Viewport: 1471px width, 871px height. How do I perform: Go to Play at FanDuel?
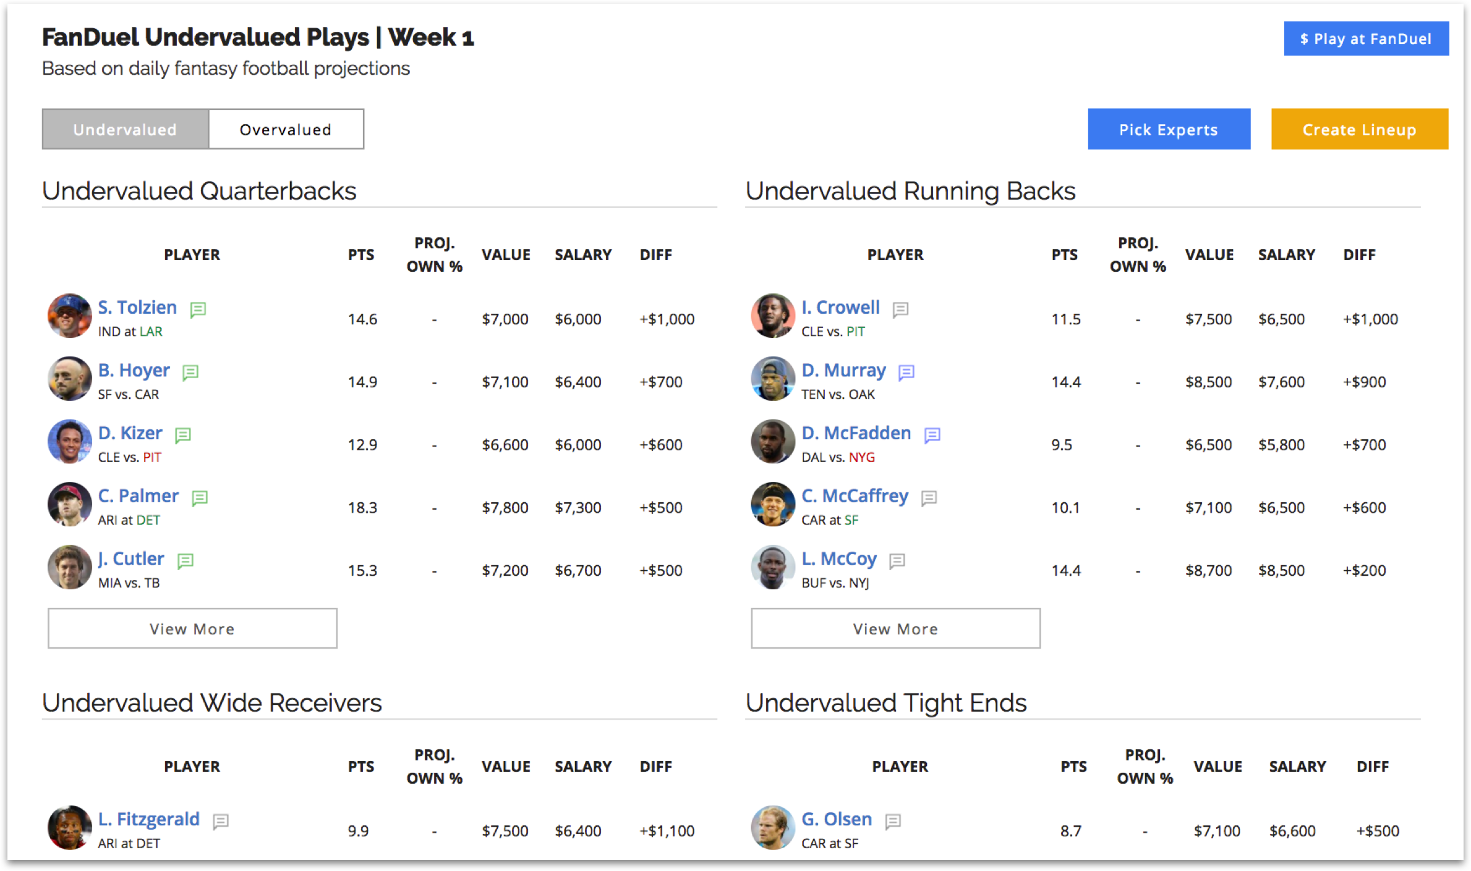pyautogui.click(x=1366, y=39)
